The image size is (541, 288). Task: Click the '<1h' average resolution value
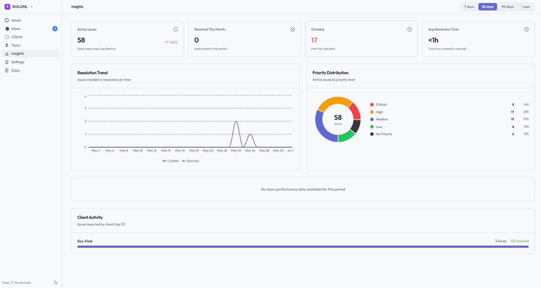pyautogui.click(x=433, y=40)
